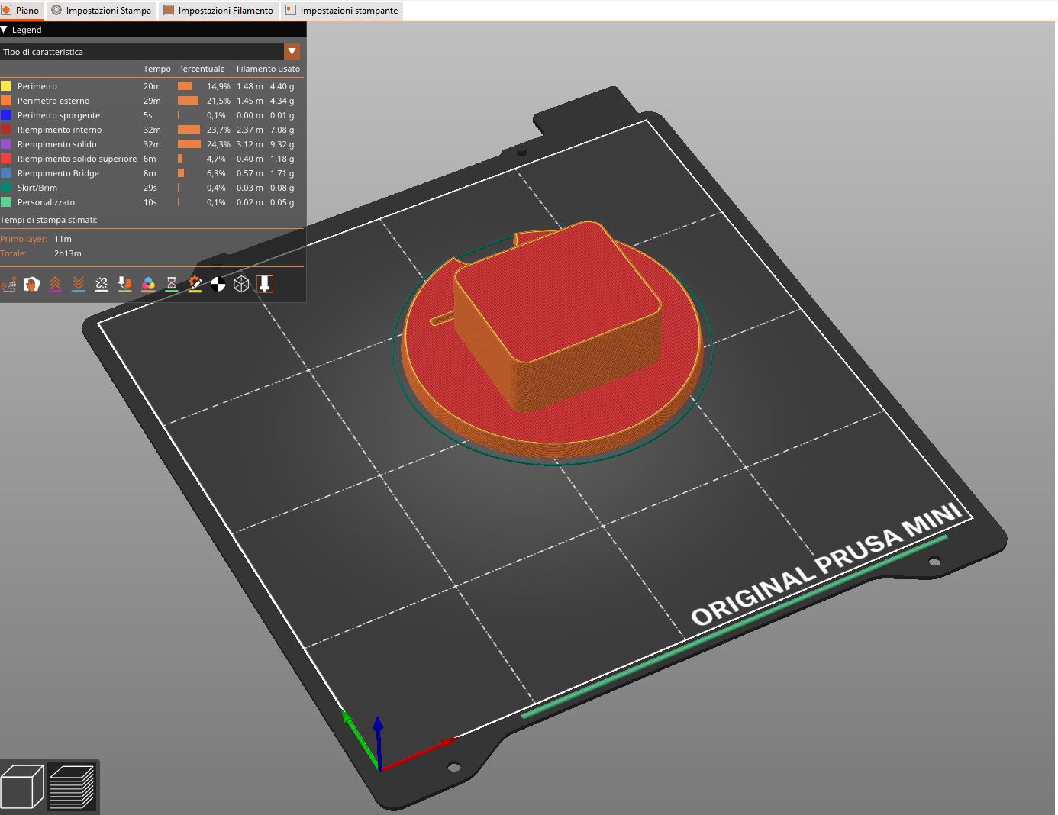Click purple Riempimento solido color swatch
This screenshot has height=815, width=1058.
click(x=6, y=144)
